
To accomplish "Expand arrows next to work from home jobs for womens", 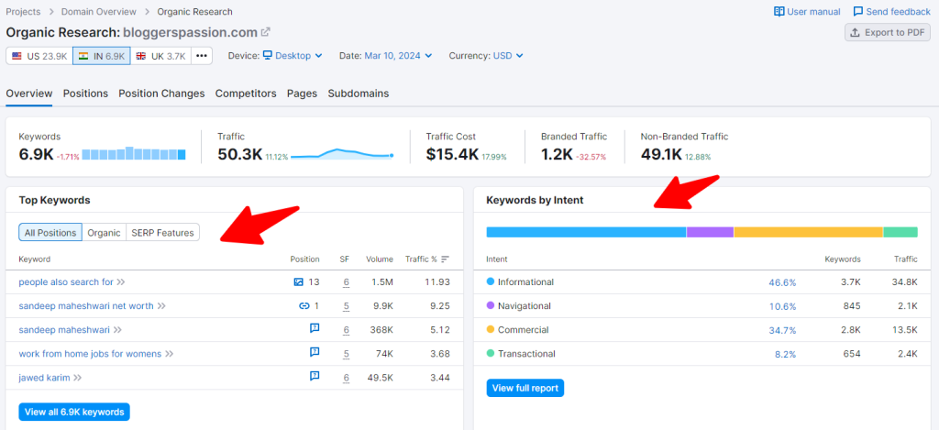I will (x=170, y=354).
